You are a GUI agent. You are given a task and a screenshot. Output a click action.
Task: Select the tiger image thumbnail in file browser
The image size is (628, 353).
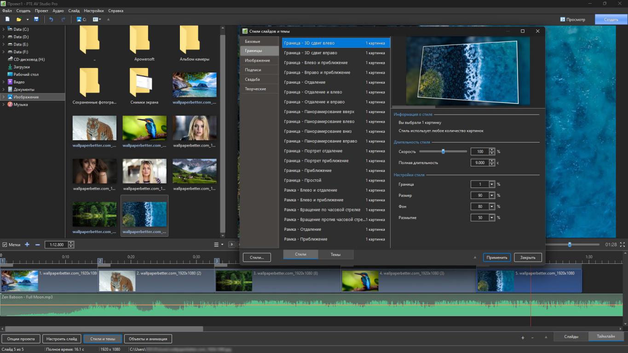(x=94, y=128)
